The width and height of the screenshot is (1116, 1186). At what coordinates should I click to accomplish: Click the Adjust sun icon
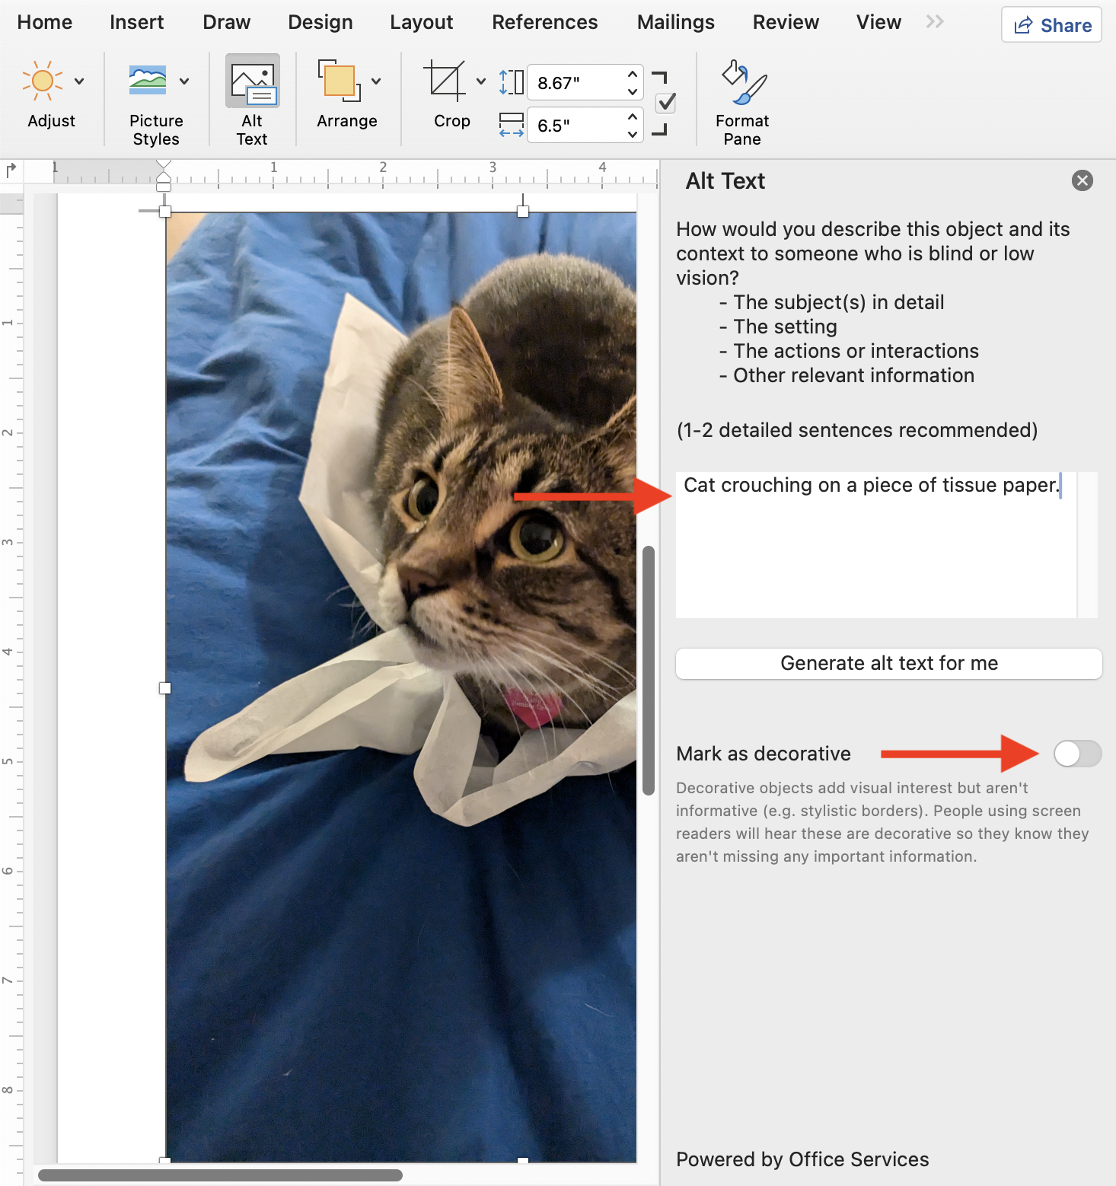[42, 81]
